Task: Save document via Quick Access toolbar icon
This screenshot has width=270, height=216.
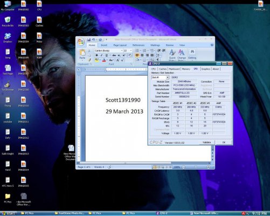Action: tap(89, 39)
